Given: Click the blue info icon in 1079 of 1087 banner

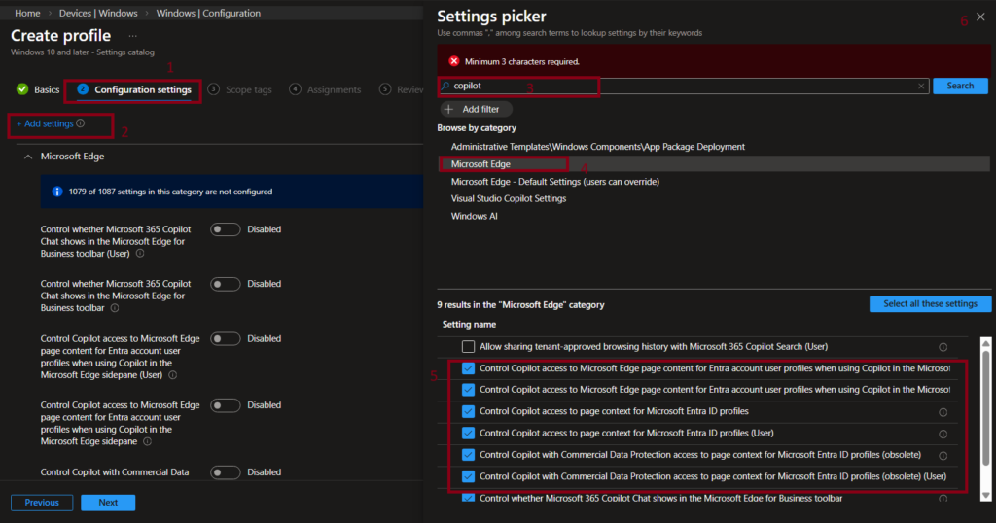Looking at the screenshot, I should 57,192.
